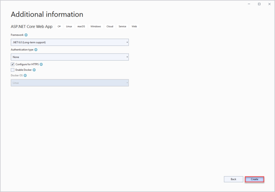Screen dimensions: 275x192
Task: Click the Authentication type info icon
Action: click(36, 50)
